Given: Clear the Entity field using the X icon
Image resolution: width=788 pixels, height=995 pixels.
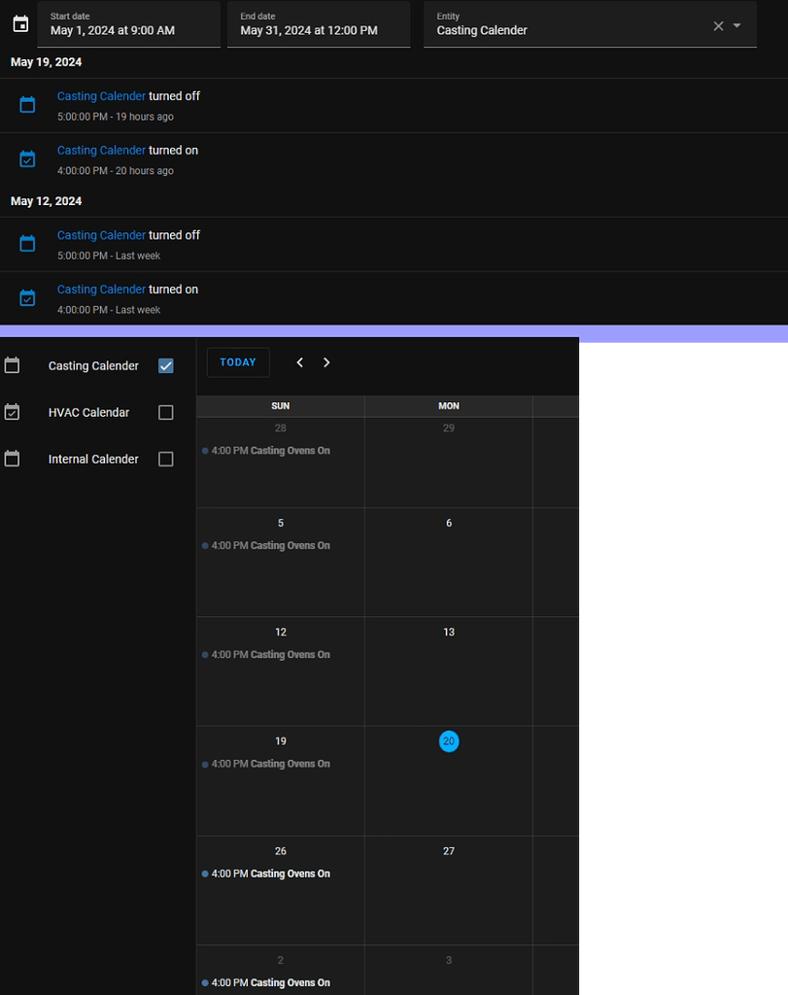Looking at the screenshot, I should coord(717,25).
